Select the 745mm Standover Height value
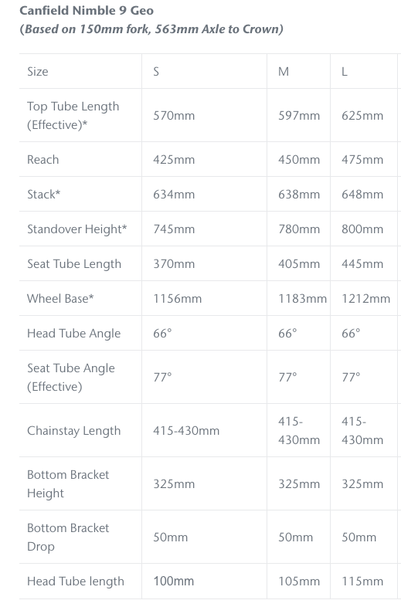 174,229
